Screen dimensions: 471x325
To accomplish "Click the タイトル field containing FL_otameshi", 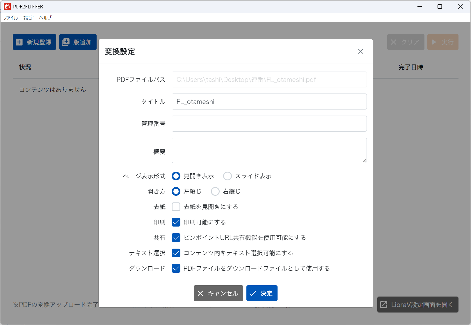I will point(269,102).
